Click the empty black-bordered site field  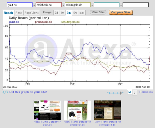coord(136,5)
